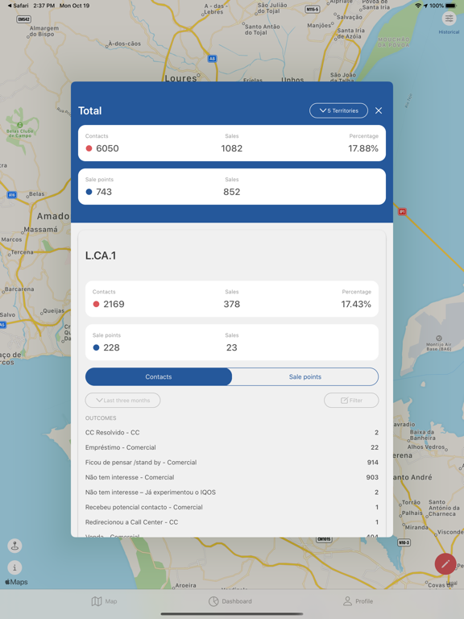Tap the Montijo Air Base marker
Screen dimensions: 464x619
[x=439, y=339]
